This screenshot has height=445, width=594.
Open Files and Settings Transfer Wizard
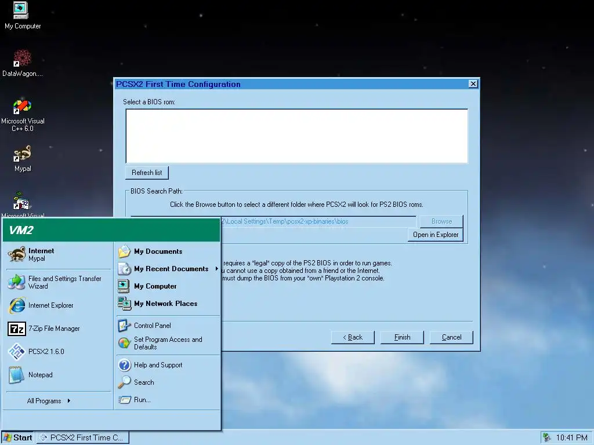click(58, 282)
